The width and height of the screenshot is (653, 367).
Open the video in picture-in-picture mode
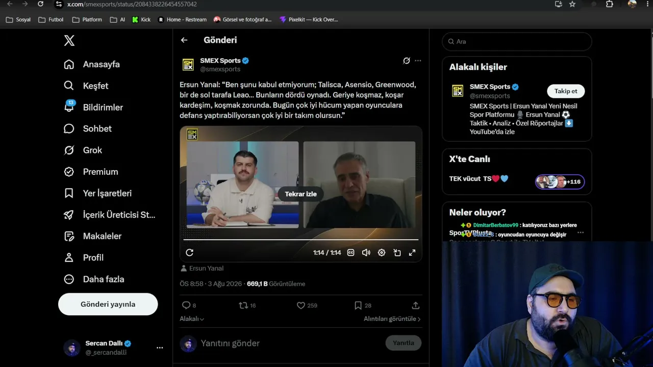pos(397,253)
